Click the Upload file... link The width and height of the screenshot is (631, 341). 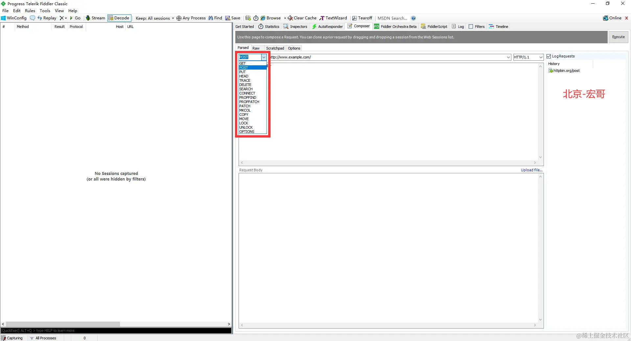coord(532,170)
